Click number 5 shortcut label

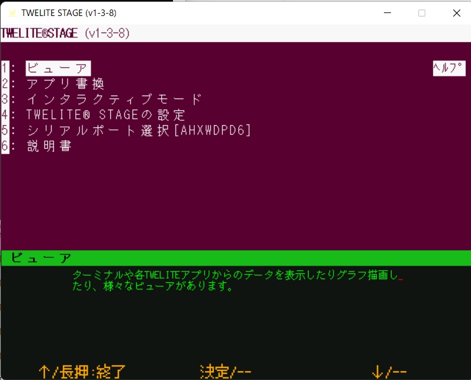point(5,130)
